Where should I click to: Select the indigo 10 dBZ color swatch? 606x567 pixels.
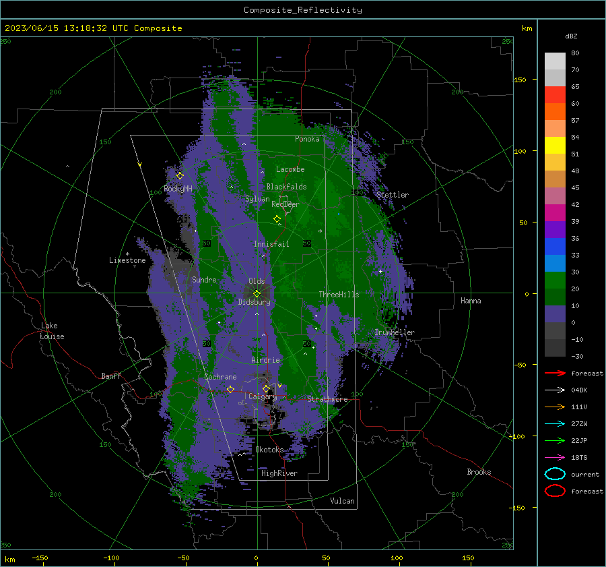(555, 314)
